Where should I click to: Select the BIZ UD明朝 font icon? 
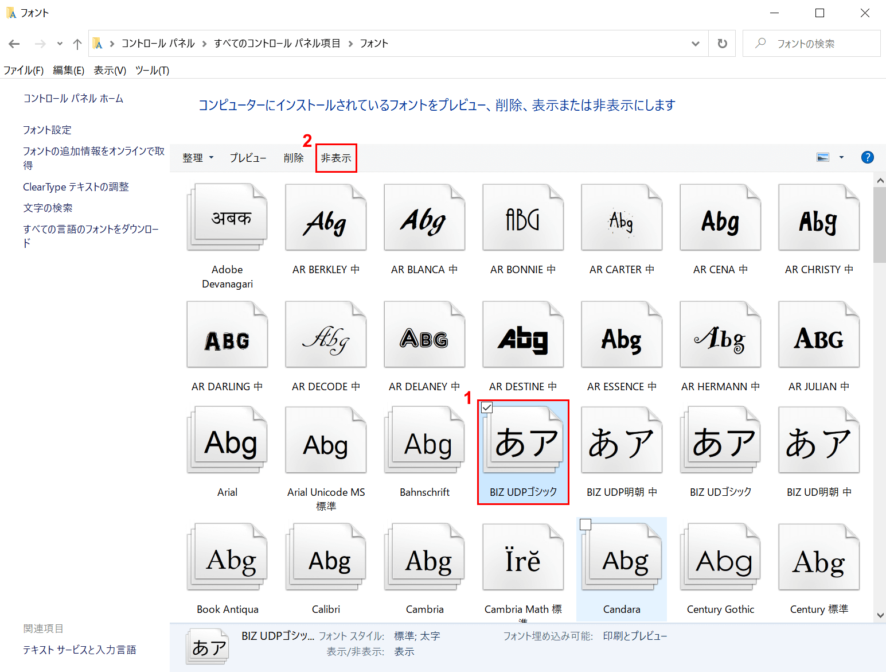(819, 440)
